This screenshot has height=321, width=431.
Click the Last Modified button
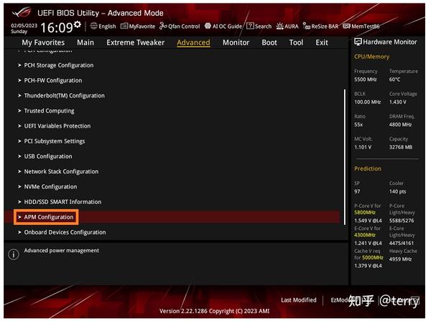[x=299, y=300]
